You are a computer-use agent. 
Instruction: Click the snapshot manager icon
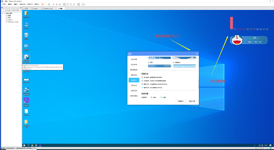click(x=60, y=4)
